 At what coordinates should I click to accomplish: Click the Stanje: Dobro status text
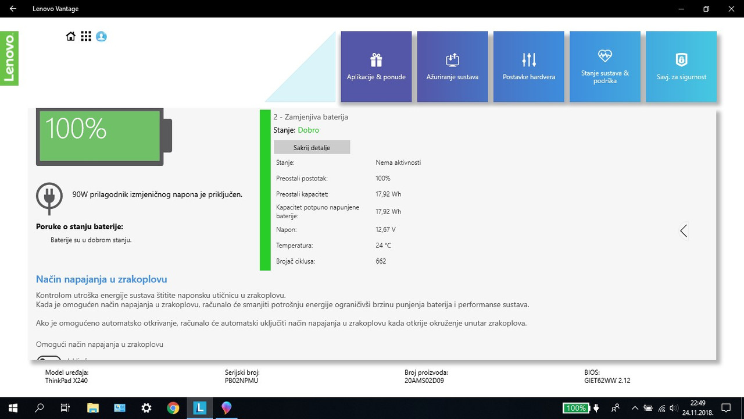296,130
